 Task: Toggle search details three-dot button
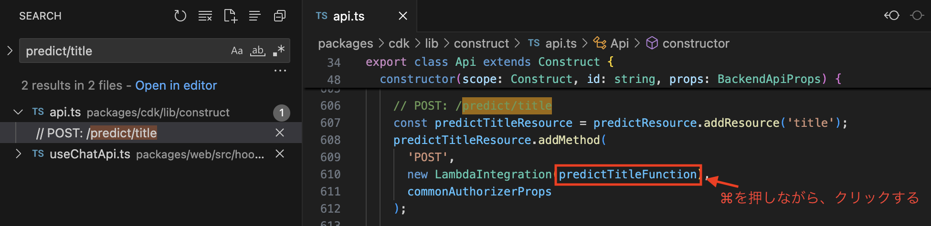point(280,71)
